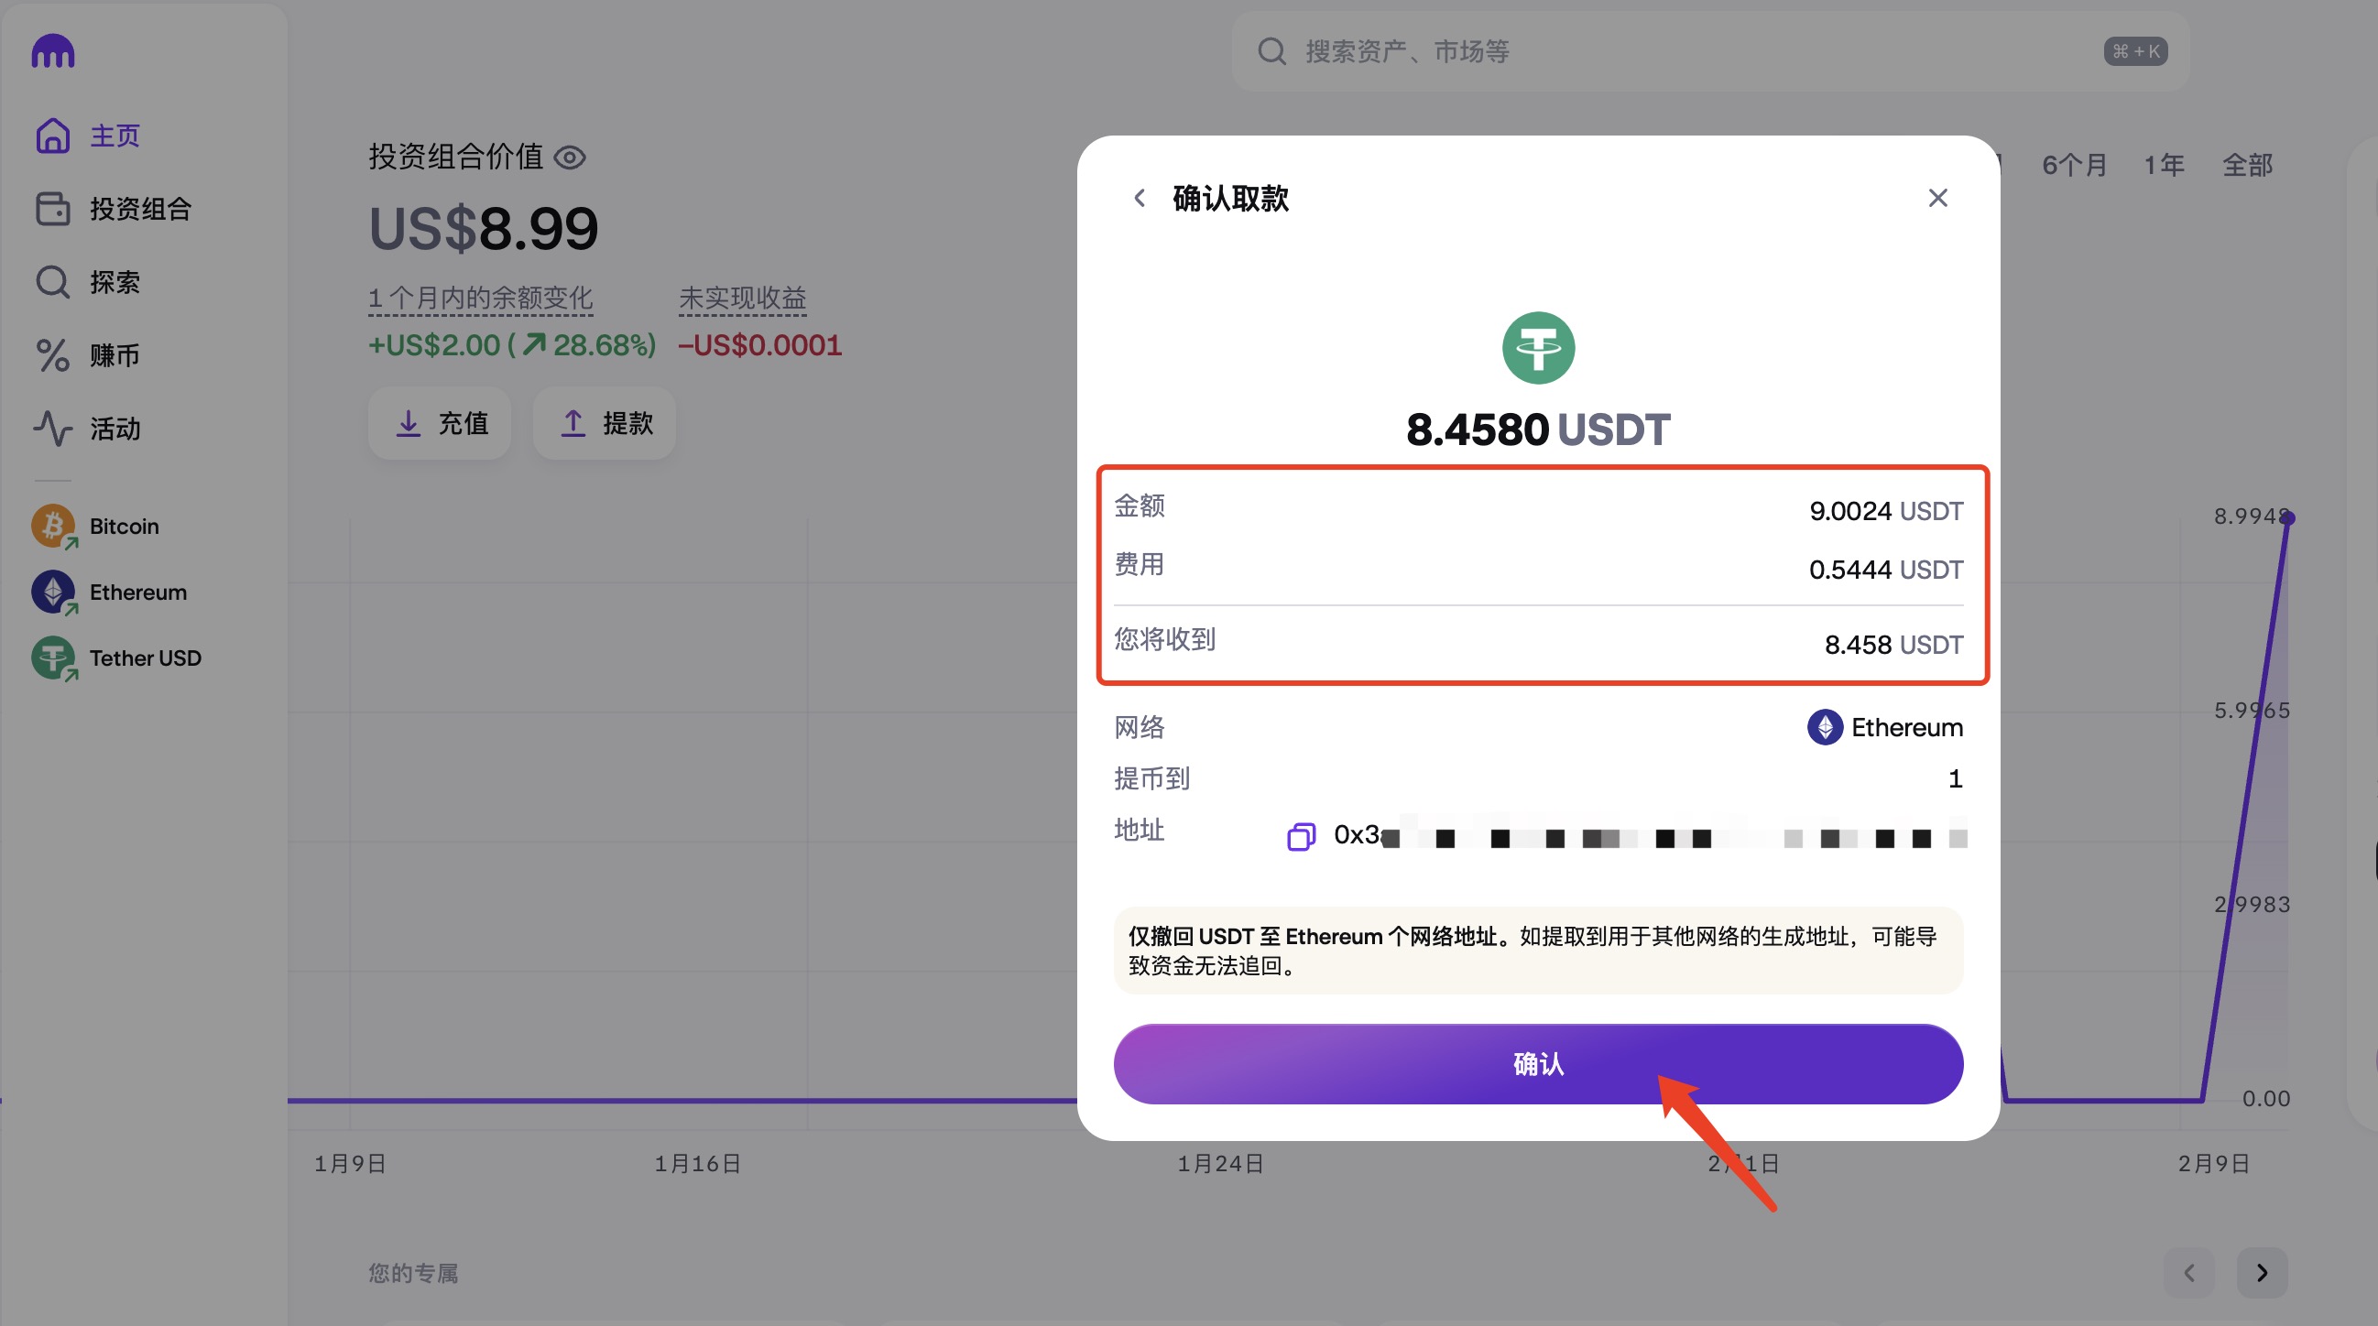Copy the withdrawal address icon
This screenshot has width=2378, height=1326.
(1301, 836)
